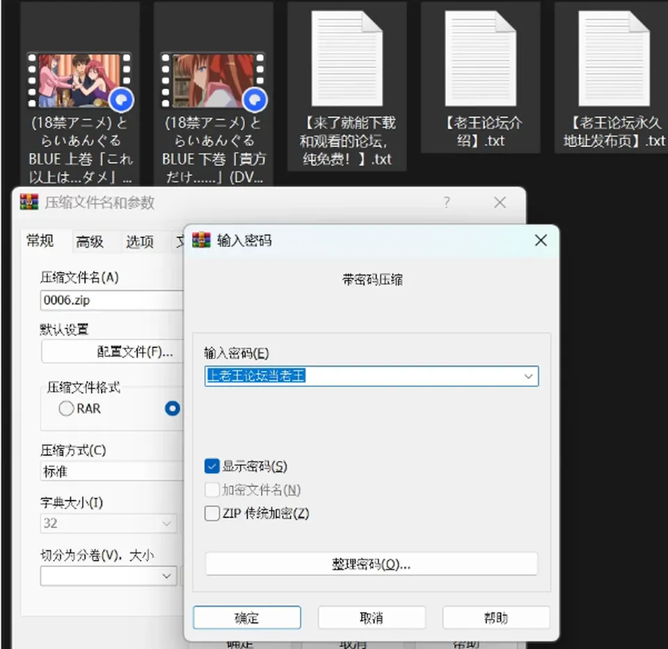Click the WinRAR icon in 压缩文件名和参数 title bar
Screen dimensions: 668x649
29,202
